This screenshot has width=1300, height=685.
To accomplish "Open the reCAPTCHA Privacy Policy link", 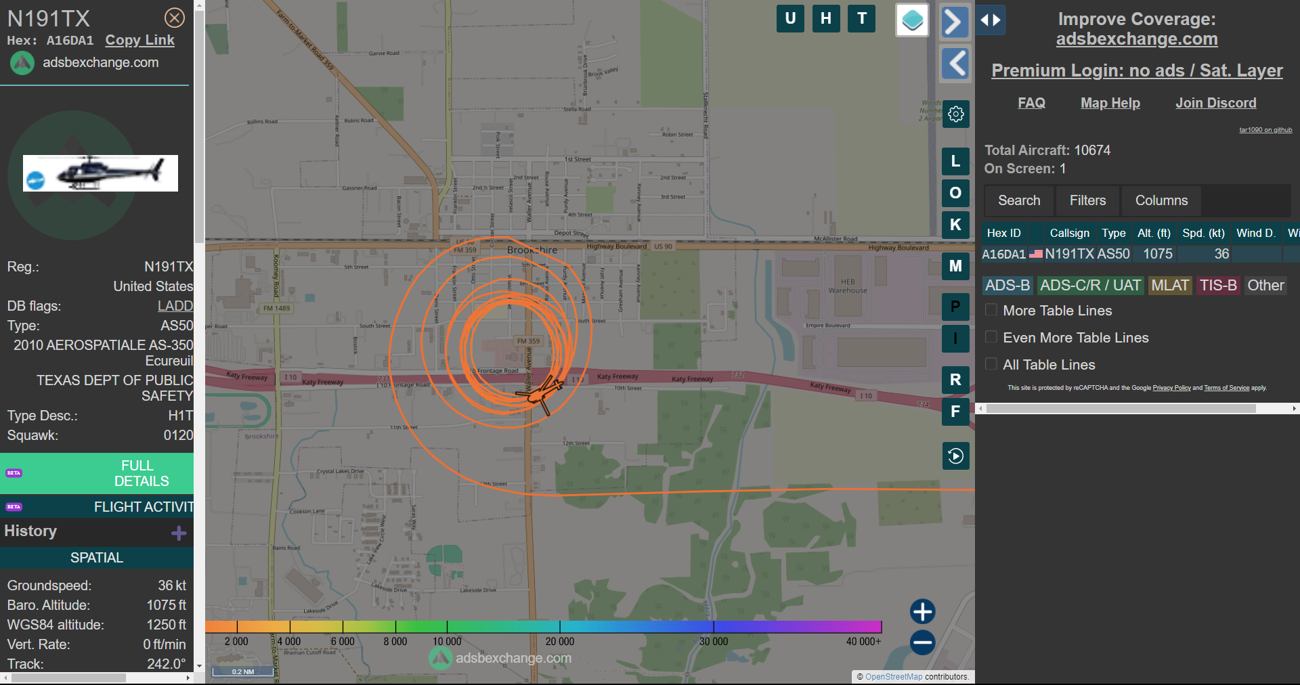I will (x=1171, y=388).
